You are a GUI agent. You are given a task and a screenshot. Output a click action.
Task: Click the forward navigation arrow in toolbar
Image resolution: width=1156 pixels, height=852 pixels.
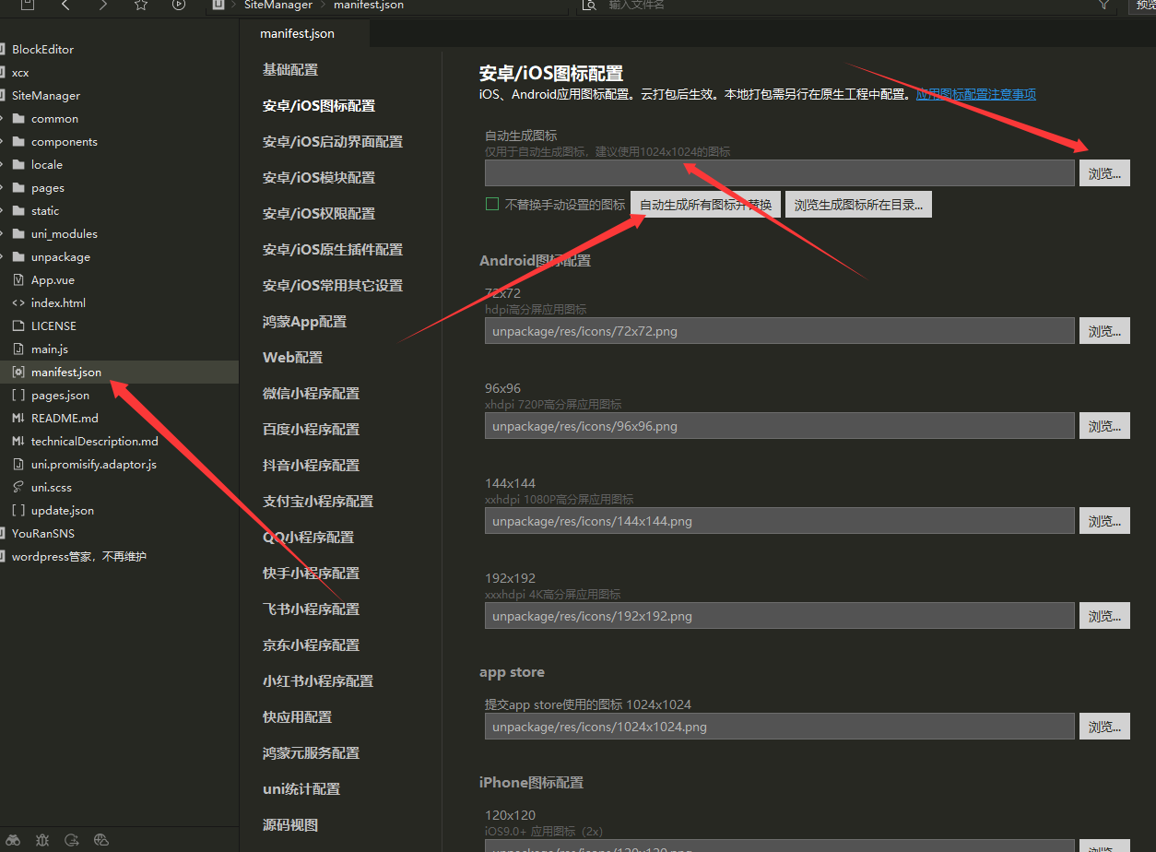pyautogui.click(x=102, y=6)
